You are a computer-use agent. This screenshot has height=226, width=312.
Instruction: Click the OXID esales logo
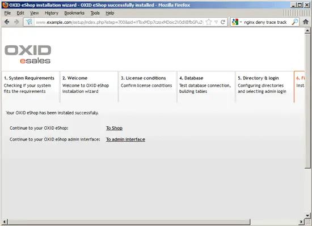coord(28,54)
